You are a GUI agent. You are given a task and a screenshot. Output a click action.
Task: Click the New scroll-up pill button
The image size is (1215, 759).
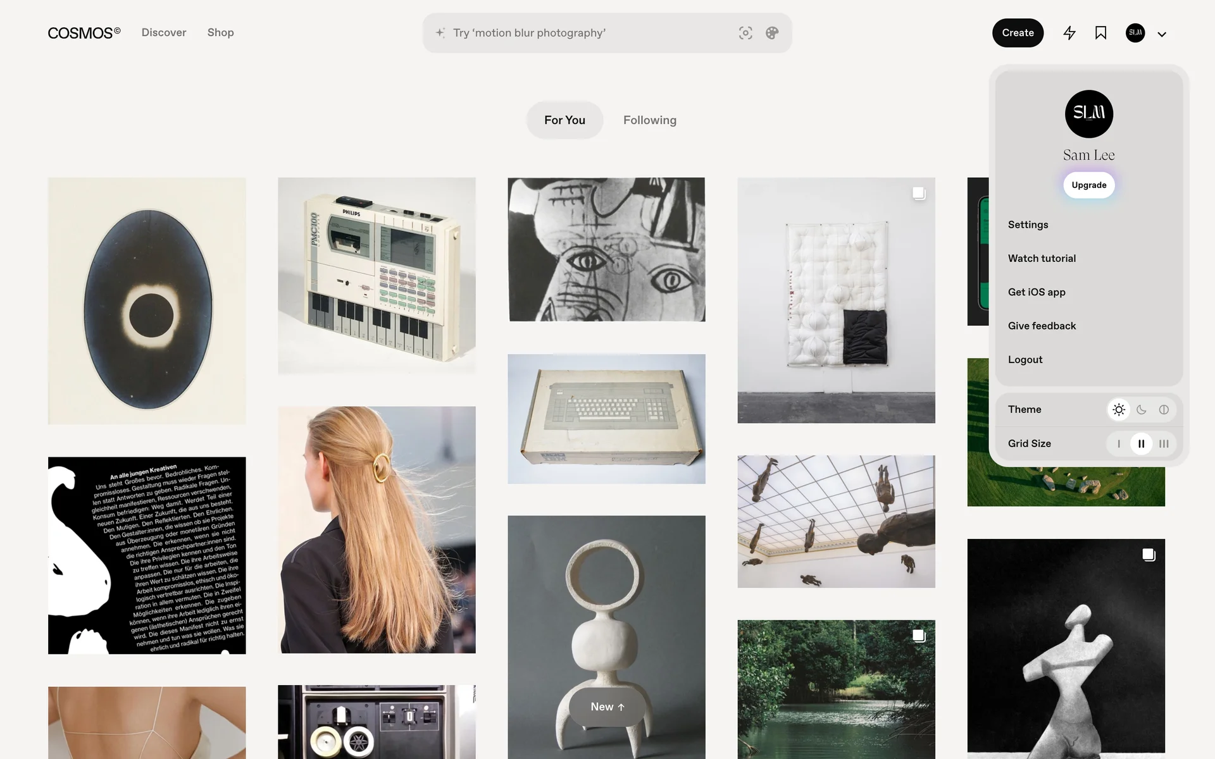607,707
